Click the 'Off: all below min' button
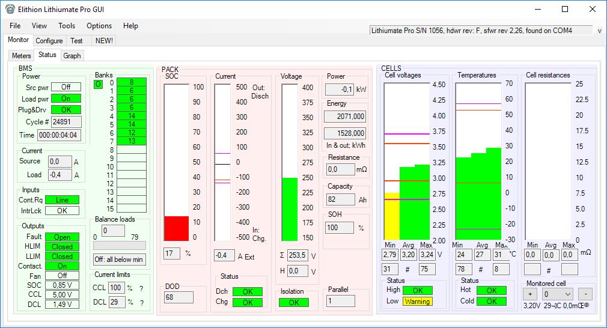Screen dimensions: 607x328 [x=120, y=260]
